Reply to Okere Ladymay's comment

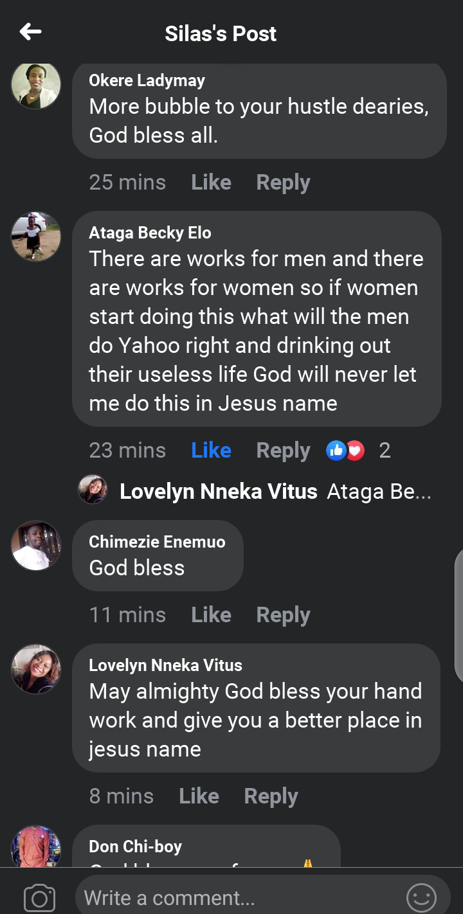click(283, 183)
